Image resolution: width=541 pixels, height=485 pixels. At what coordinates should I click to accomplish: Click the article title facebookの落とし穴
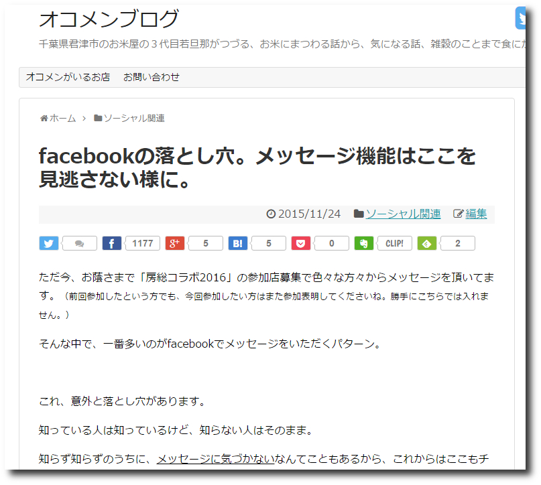(257, 167)
